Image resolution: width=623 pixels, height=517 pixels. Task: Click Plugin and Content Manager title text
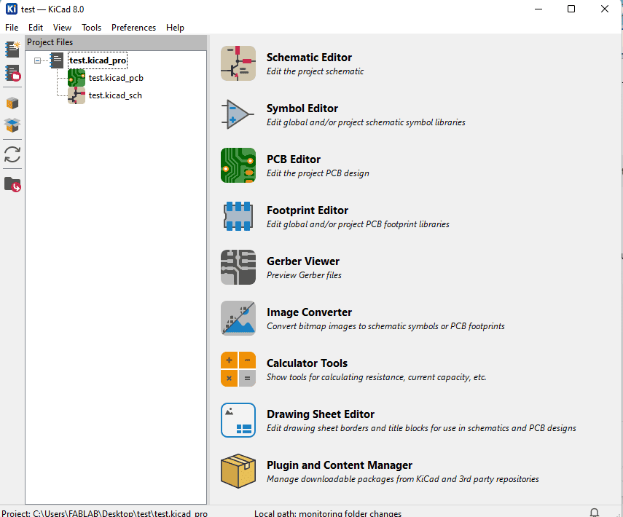tap(340, 465)
